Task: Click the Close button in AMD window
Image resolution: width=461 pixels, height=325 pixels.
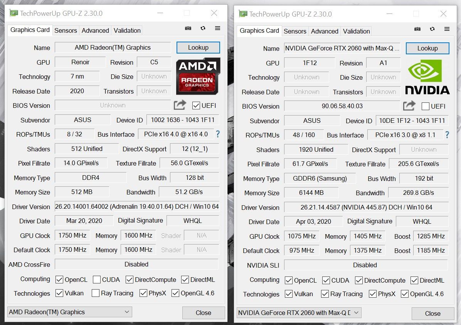Action: 204,313
